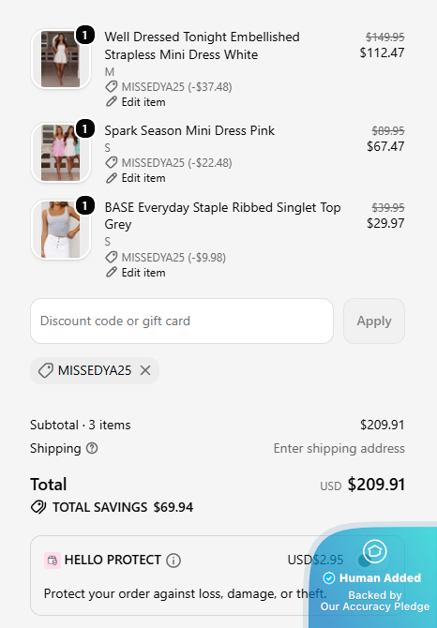The width and height of the screenshot is (437, 628).
Task: Click the house icon in the Human Added badge
Action: 374,551
